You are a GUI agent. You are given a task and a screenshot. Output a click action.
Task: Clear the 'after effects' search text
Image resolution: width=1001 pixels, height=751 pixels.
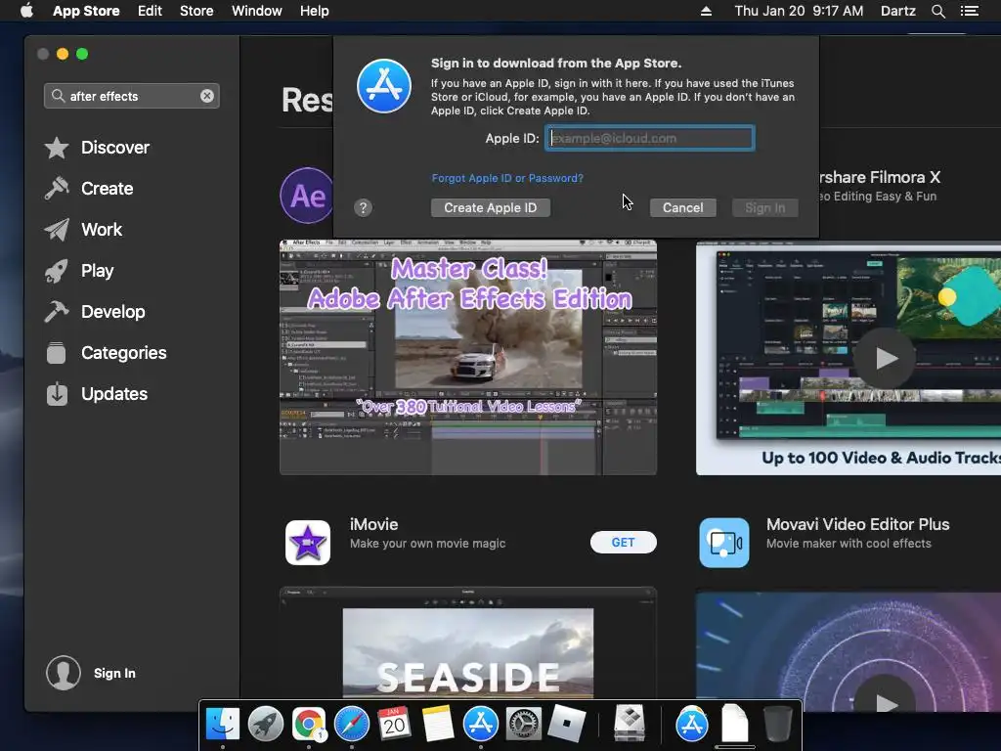pyautogui.click(x=207, y=96)
